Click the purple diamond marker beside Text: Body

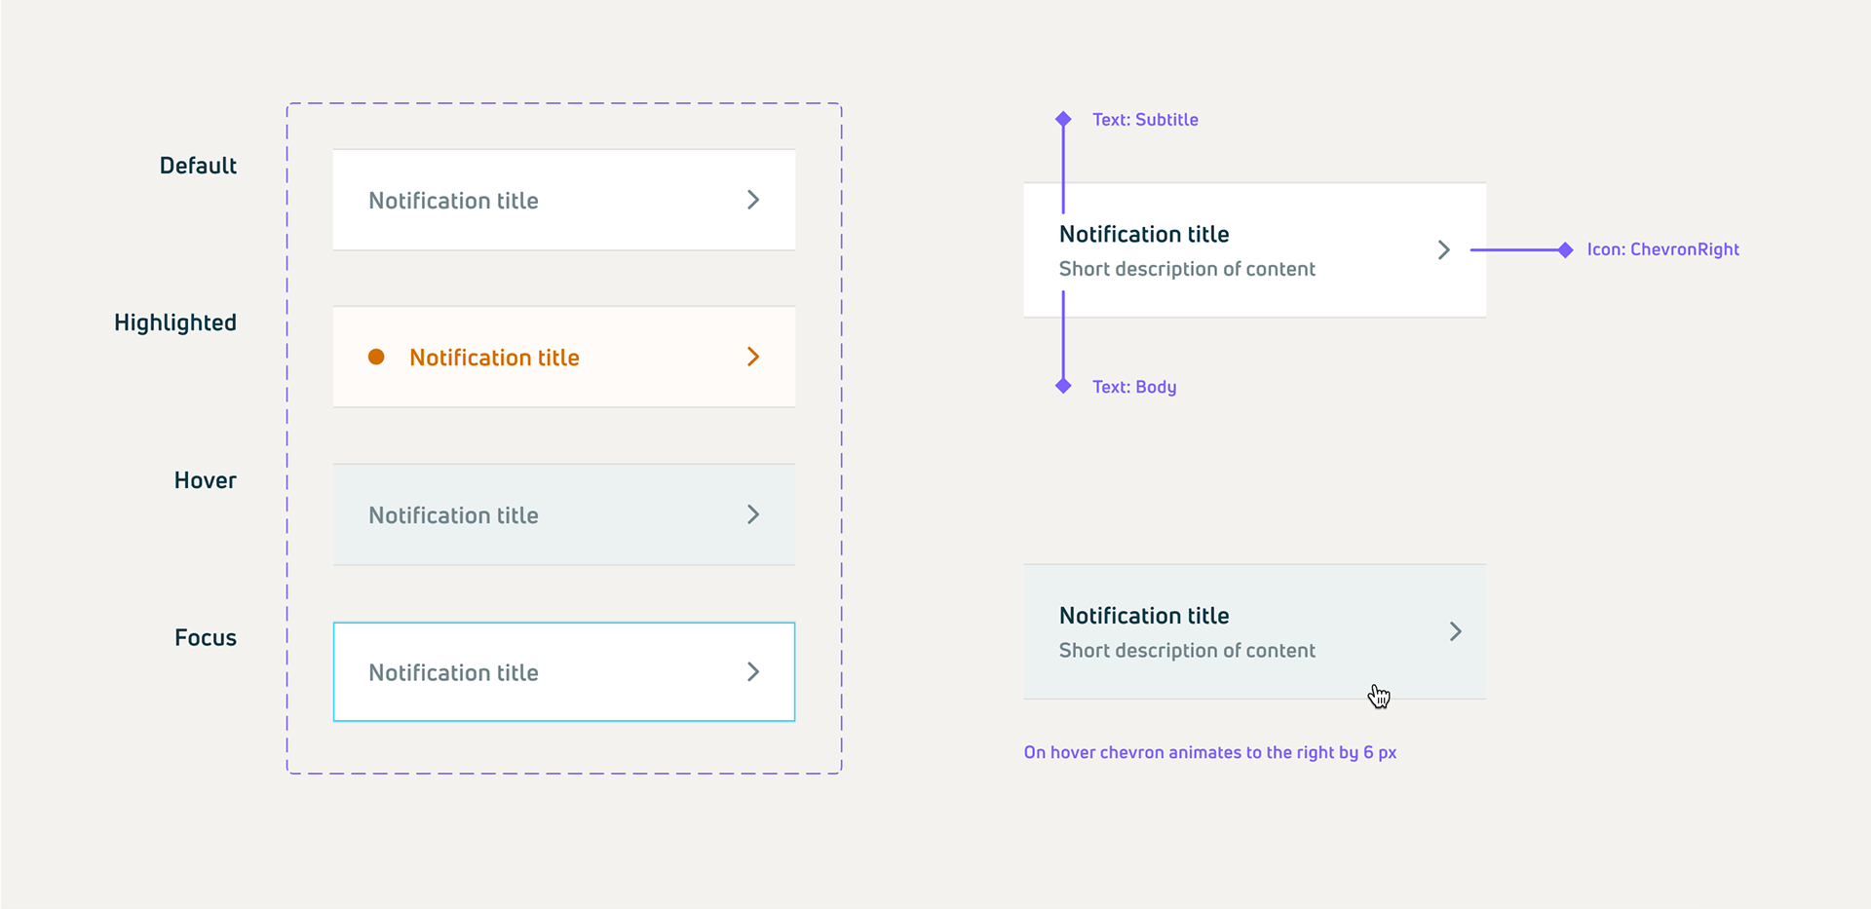[1063, 386]
